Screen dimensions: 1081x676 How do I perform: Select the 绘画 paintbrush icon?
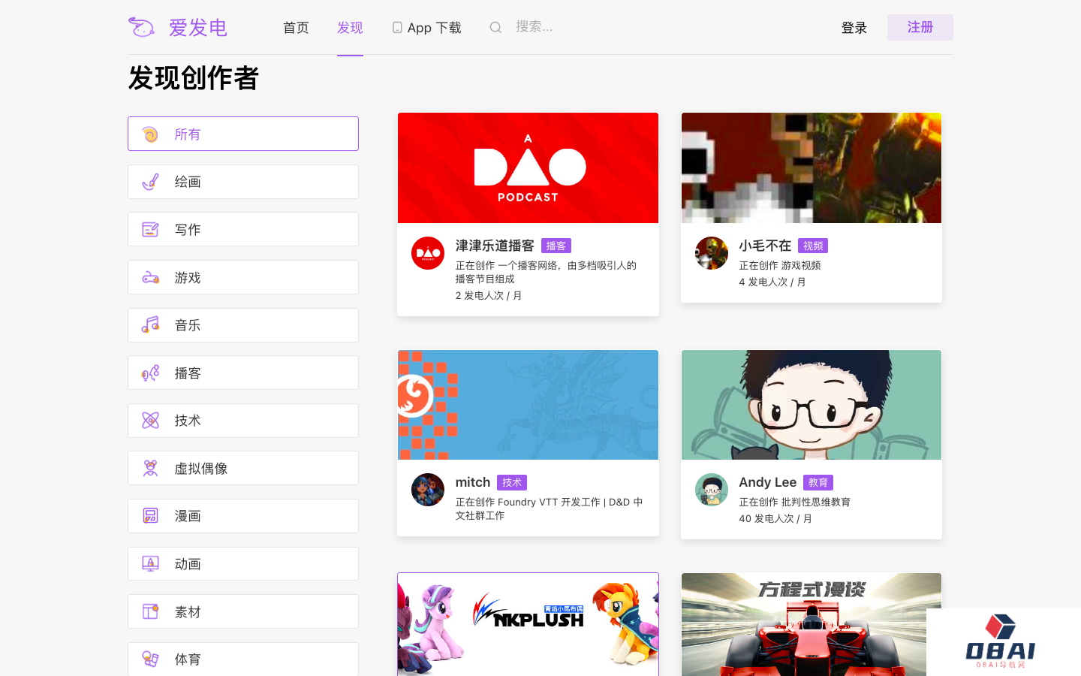150,182
